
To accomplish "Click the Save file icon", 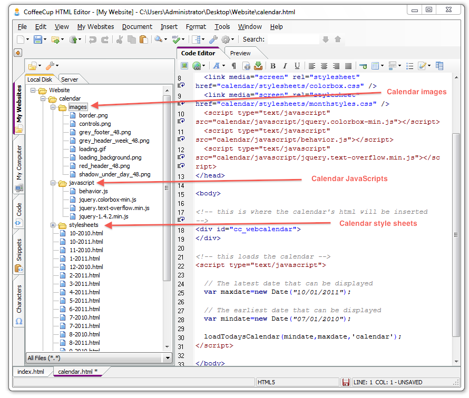I will (38, 39).
